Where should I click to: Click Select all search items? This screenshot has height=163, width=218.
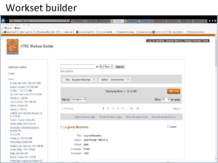coord(137,117)
